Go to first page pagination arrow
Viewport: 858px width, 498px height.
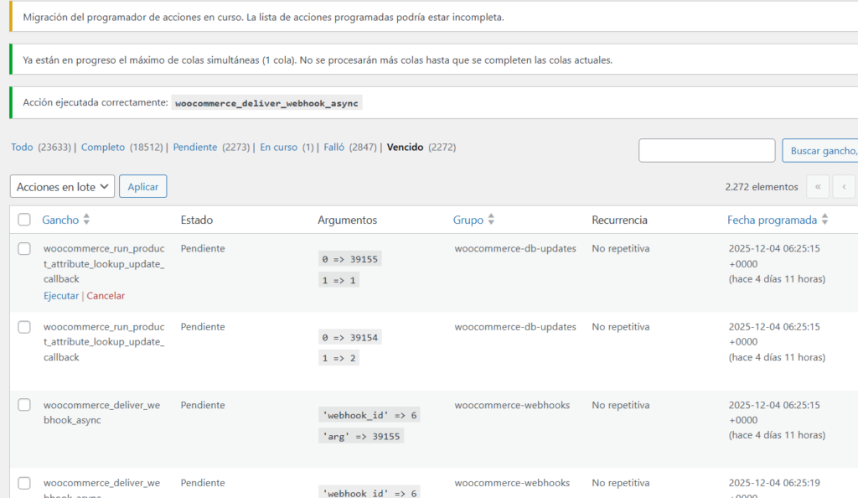click(817, 187)
